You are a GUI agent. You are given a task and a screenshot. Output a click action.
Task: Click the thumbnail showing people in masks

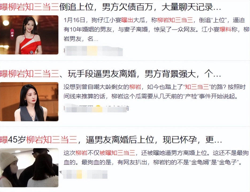click(29, 168)
